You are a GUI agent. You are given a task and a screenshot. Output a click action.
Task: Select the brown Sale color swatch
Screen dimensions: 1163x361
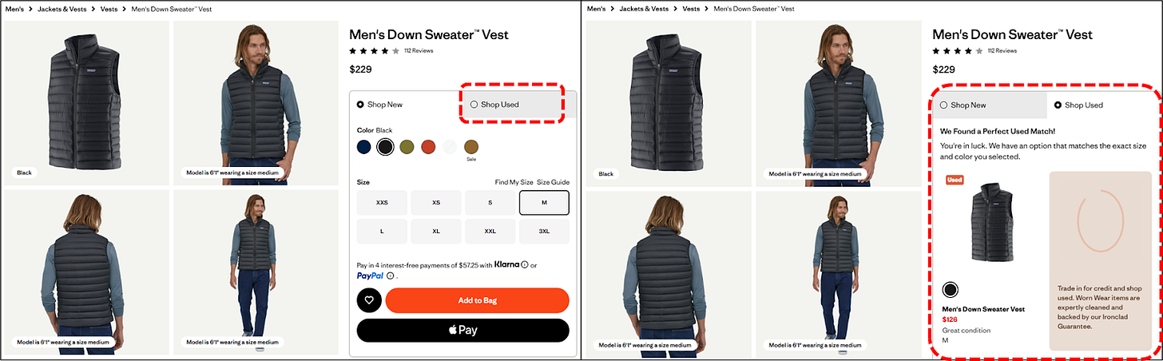point(471,146)
